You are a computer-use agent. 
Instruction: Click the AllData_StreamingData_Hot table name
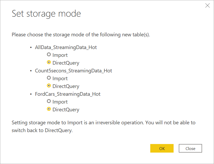point(66,47)
